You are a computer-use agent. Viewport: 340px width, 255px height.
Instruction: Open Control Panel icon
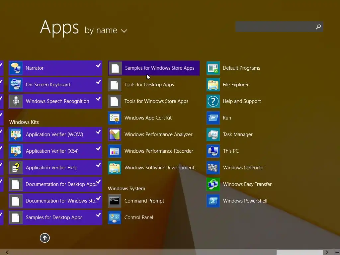115,217
